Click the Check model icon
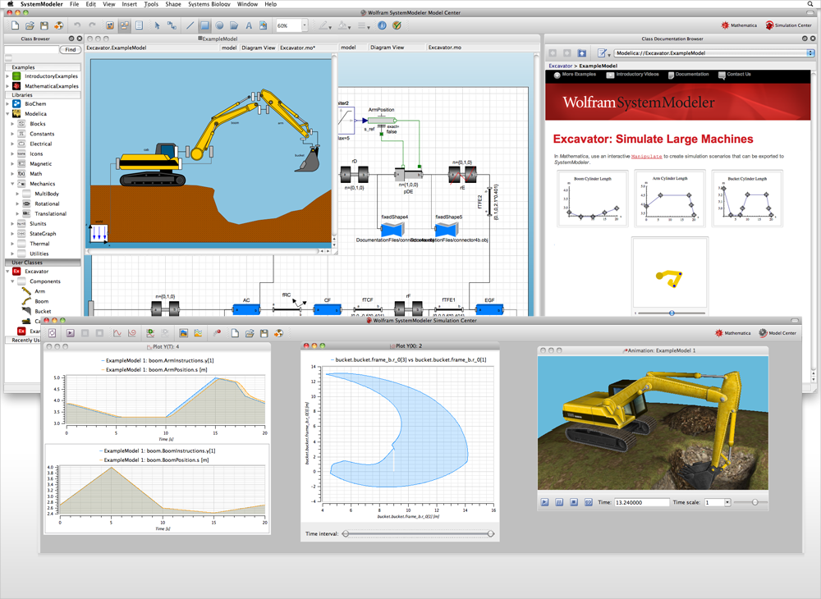The height and width of the screenshot is (599, 821). tap(397, 25)
